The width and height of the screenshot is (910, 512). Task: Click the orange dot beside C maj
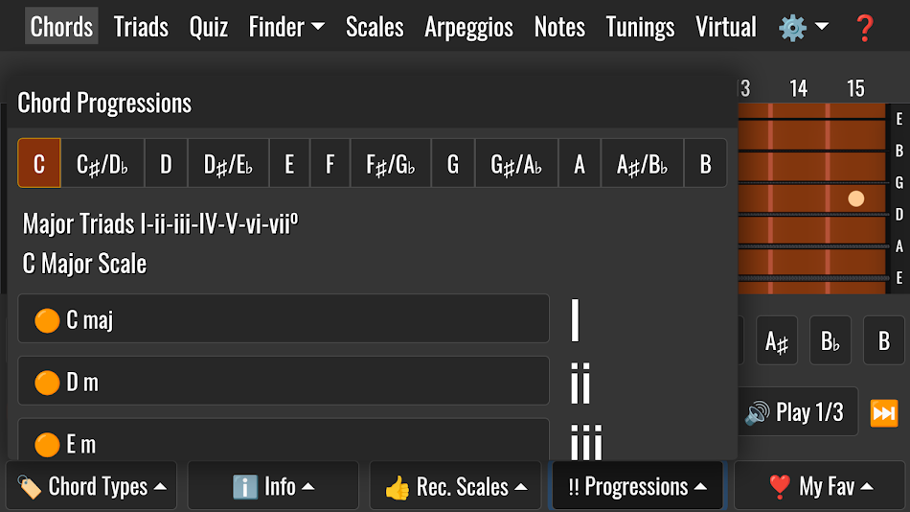[x=47, y=320]
